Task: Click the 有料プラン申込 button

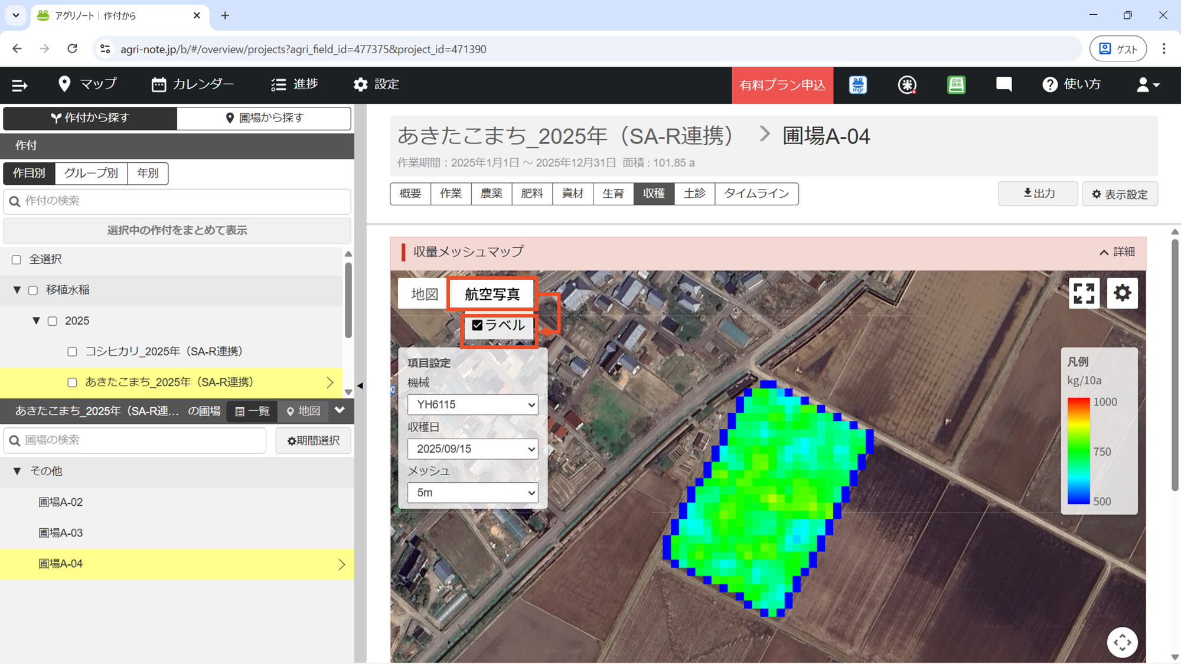Action: pyautogui.click(x=782, y=85)
